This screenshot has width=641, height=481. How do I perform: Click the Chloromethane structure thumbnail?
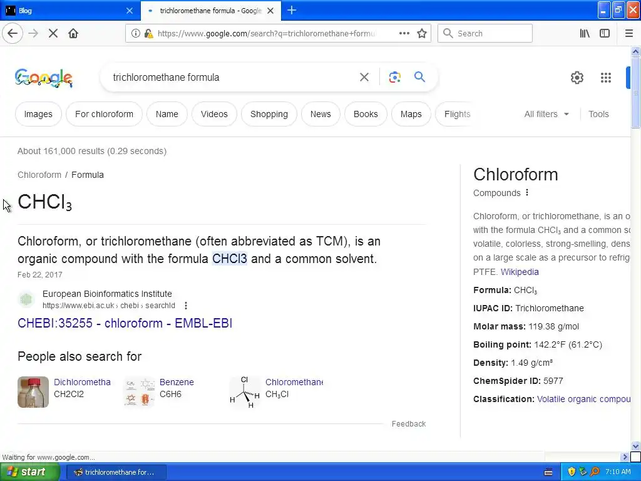point(245,392)
